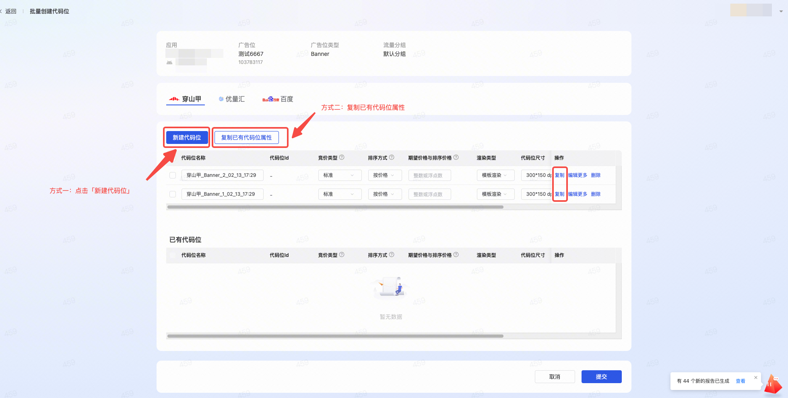The image size is (788, 398).
Task: Switch to the 优量汇 tab
Action: [232, 99]
